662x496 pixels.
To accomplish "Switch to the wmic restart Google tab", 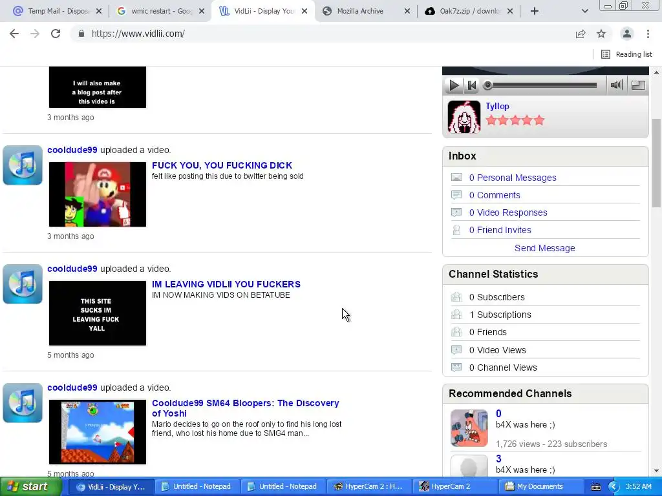I will 160,12.
